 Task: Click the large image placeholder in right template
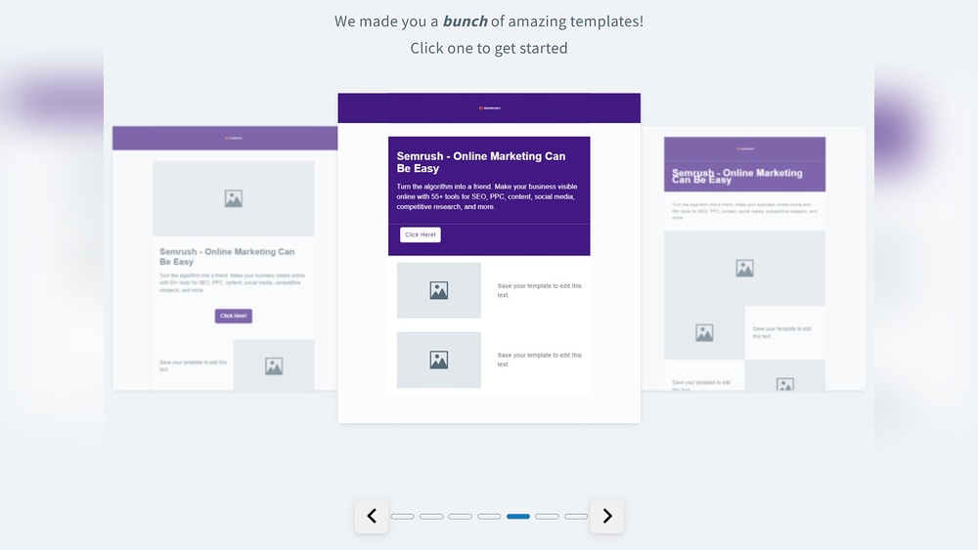[744, 269]
